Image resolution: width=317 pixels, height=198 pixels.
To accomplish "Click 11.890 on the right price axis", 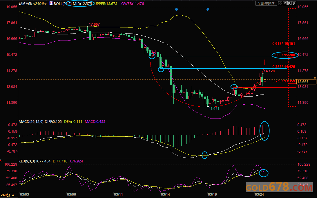I will click(303, 103).
